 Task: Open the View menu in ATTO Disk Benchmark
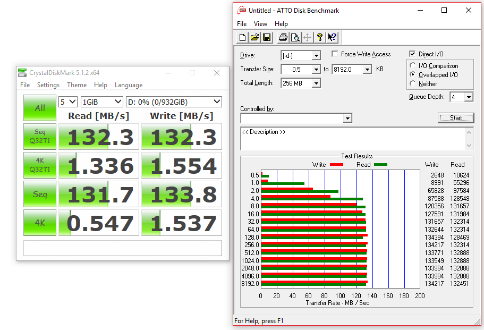[x=260, y=24]
